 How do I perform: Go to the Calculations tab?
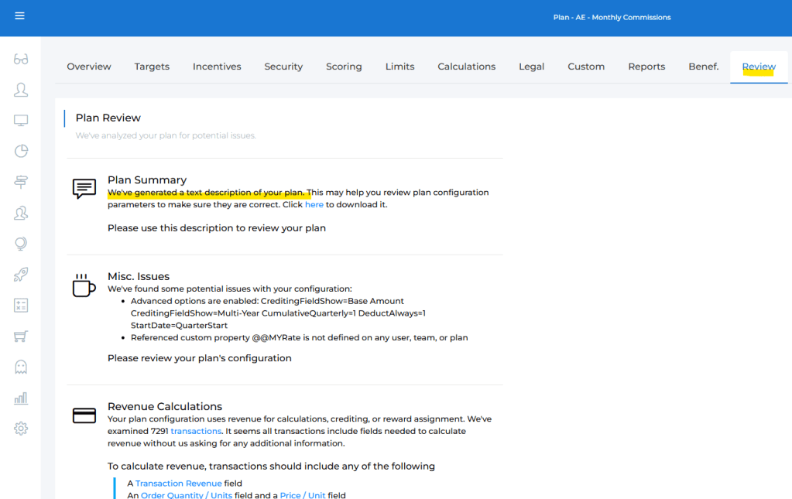coord(466,67)
